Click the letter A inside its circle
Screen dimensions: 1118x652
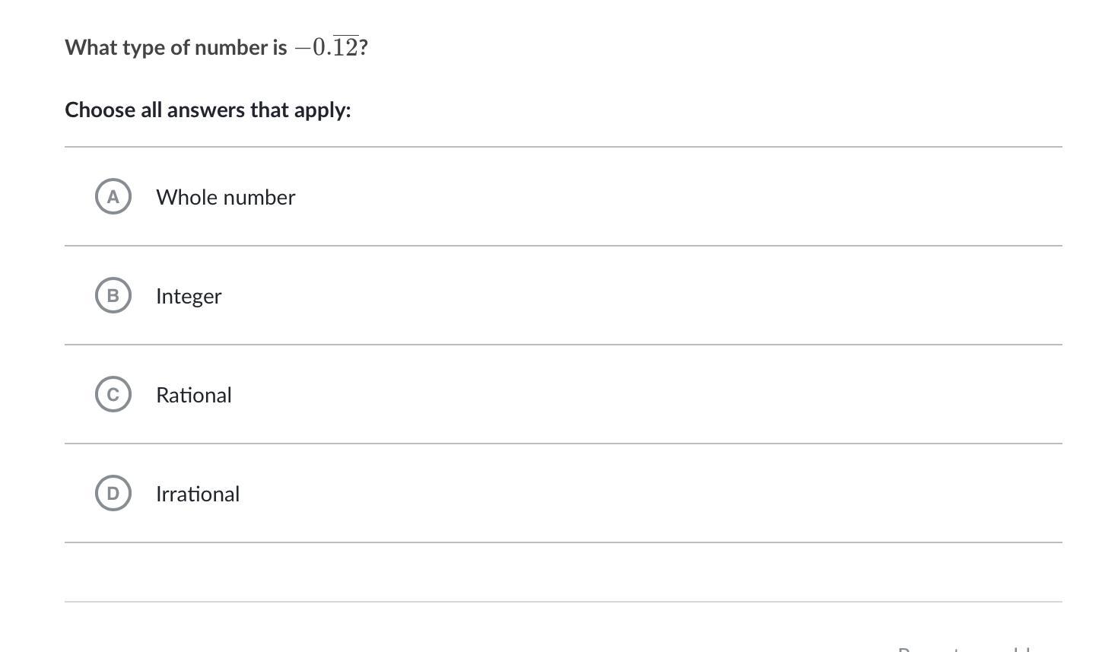113,197
